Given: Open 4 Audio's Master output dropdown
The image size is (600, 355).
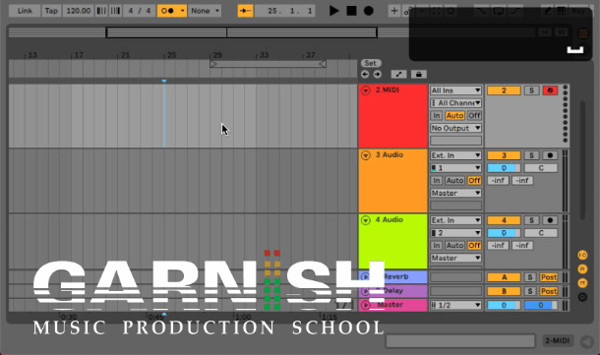Looking at the screenshot, I should 455,259.
